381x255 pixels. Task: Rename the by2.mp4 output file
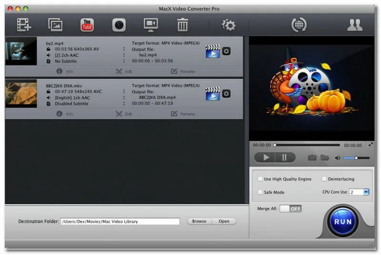pos(183,71)
